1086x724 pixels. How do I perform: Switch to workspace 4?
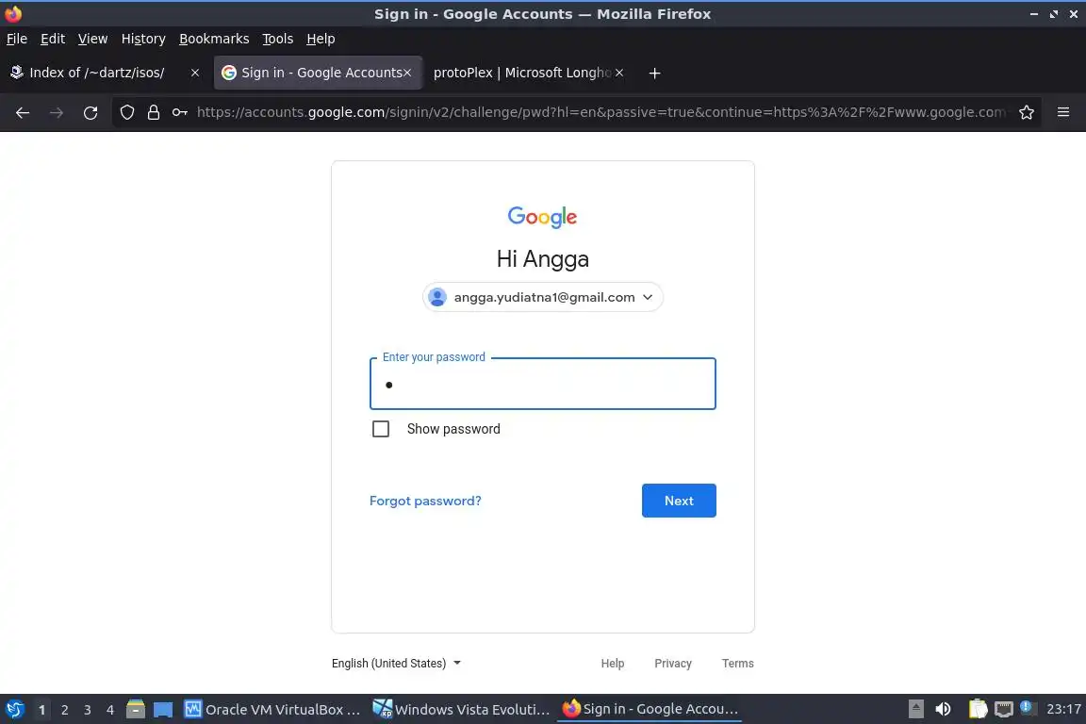[x=110, y=710]
